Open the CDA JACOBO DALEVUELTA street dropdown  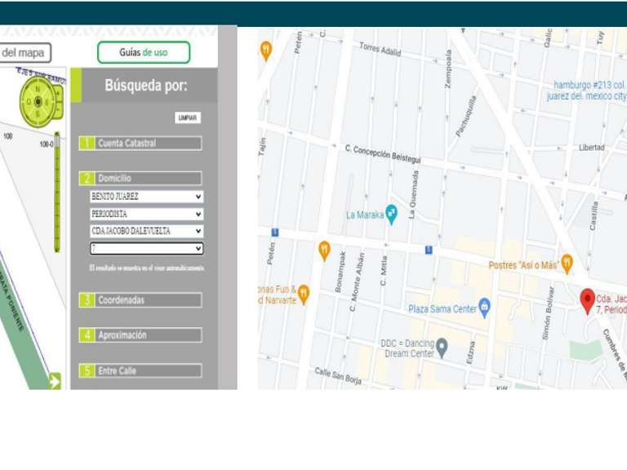[x=146, y=232]
